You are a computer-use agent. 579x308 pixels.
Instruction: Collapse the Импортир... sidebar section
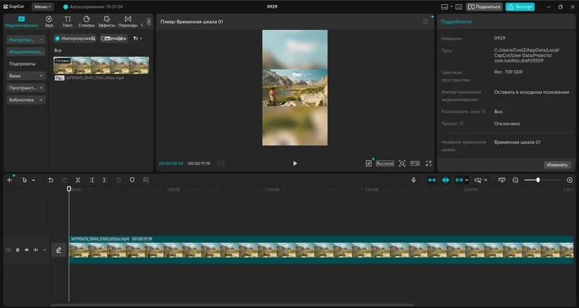[25, 39]
